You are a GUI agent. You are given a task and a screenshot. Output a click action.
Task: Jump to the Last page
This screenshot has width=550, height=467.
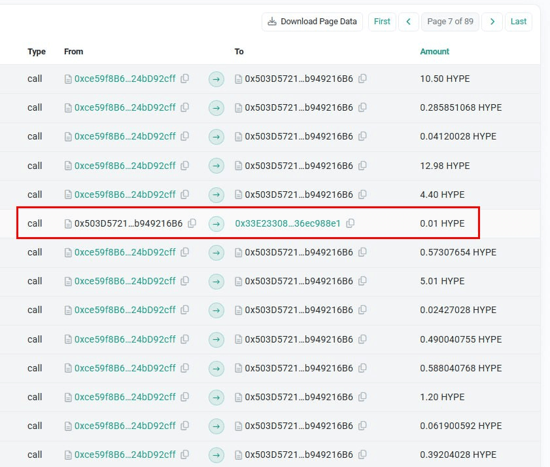pyautogui.click(x=519, y=22)
